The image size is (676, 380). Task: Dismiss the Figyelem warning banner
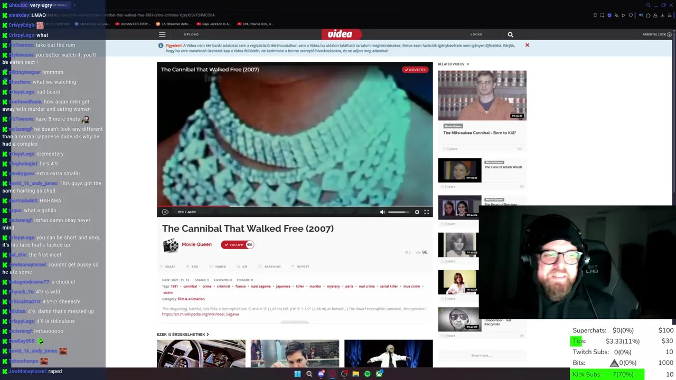pos(527,45)
